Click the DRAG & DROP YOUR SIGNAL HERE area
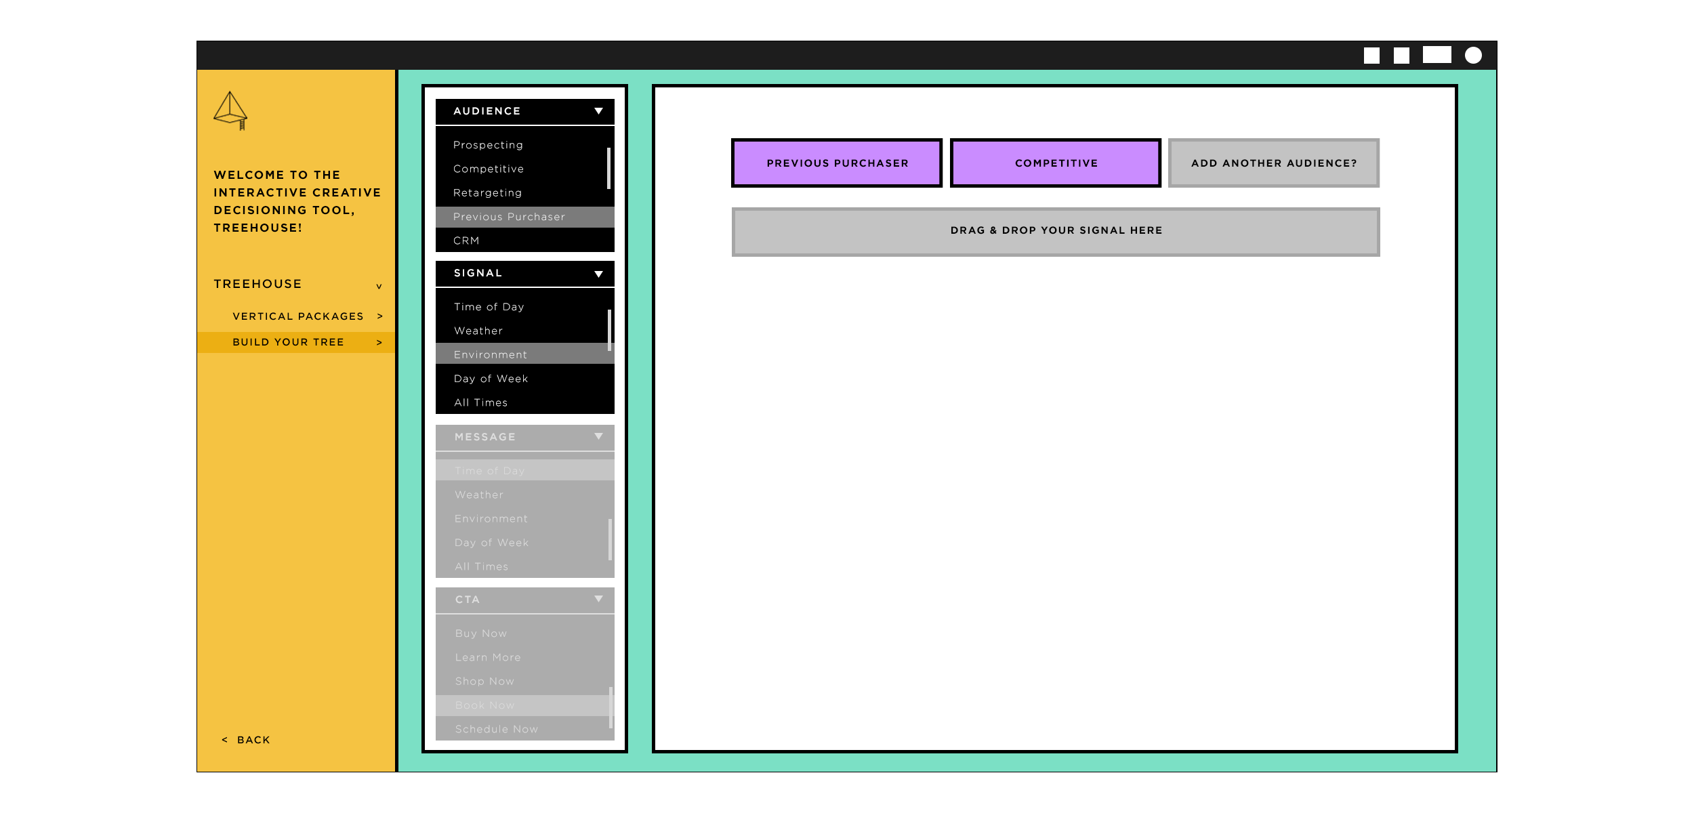This screenshot has height=813, width=1694. [x=1056, y=232]
